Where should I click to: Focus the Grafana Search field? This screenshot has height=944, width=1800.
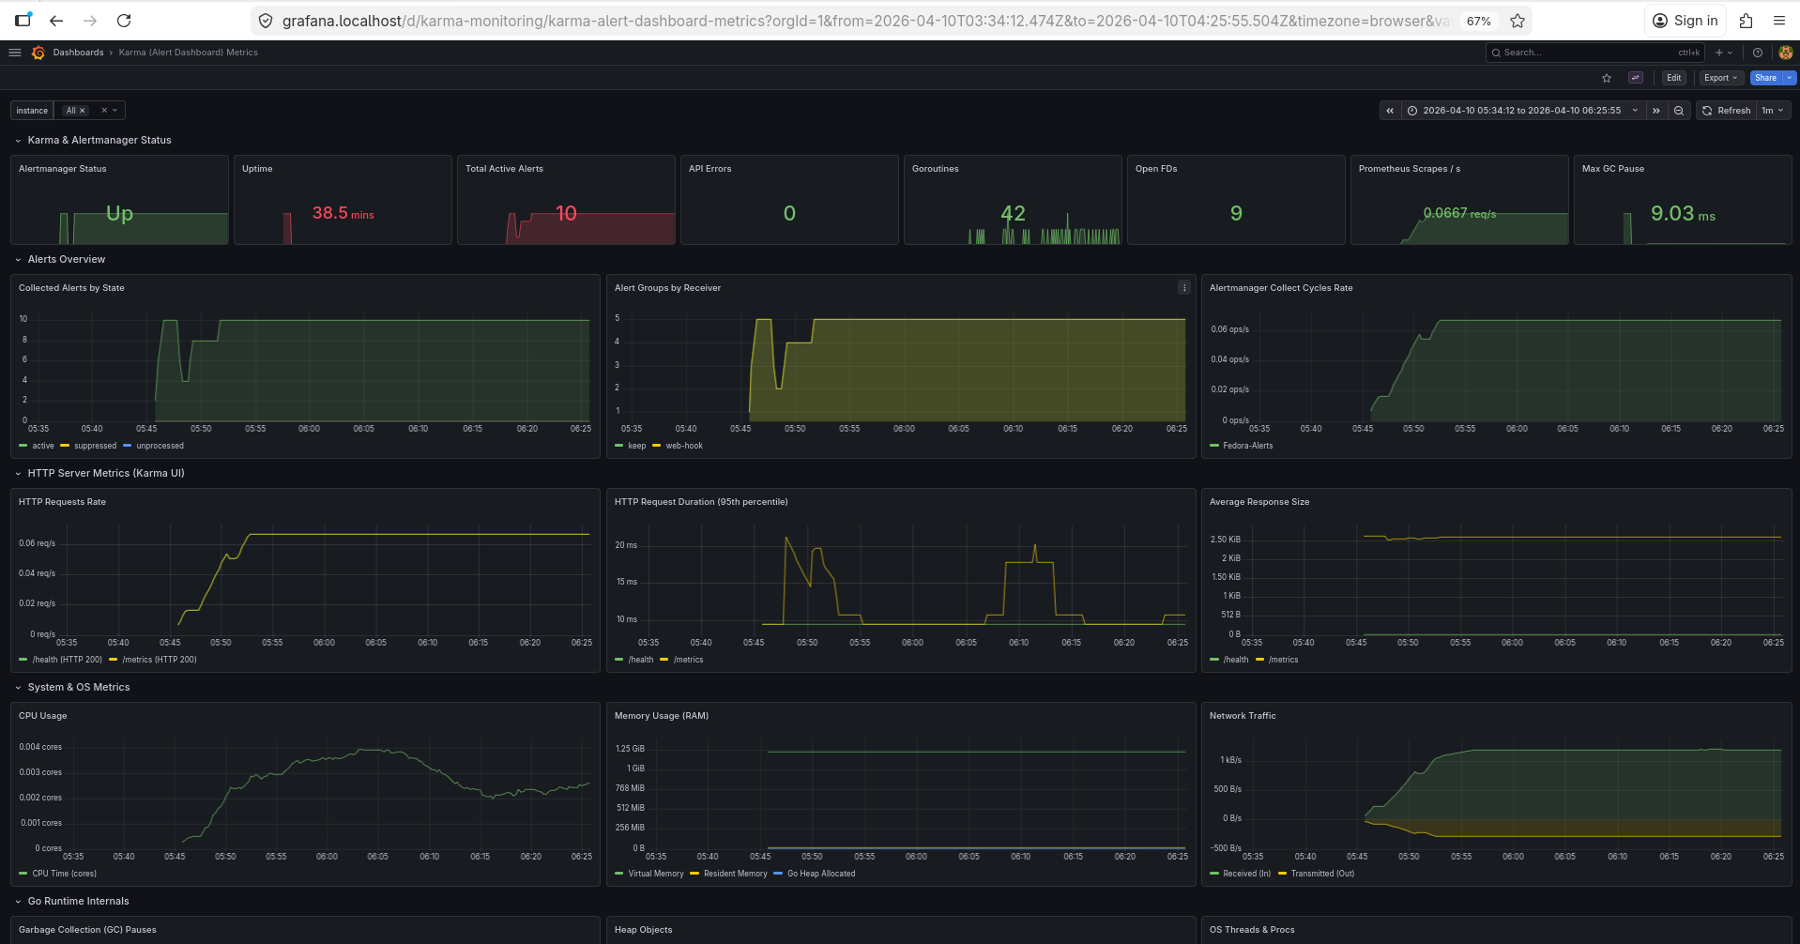pos(1594,53)
